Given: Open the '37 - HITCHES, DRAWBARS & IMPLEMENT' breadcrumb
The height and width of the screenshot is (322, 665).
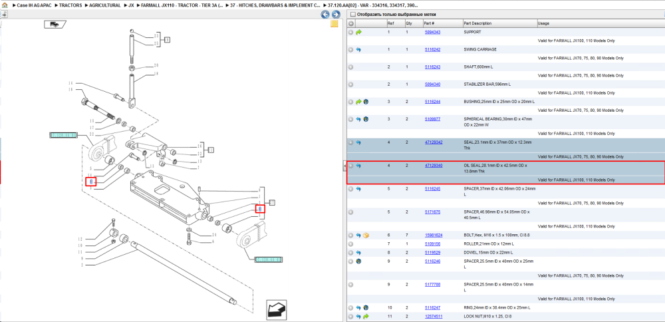Looking at the screenshot, I should (276, 5).
